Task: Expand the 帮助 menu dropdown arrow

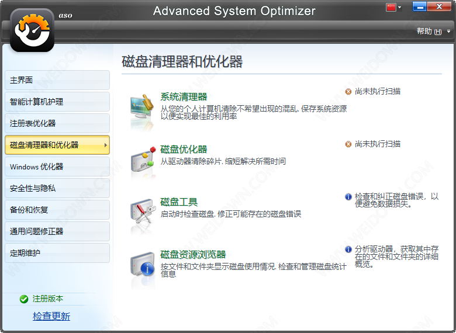Action: [449, 31]
